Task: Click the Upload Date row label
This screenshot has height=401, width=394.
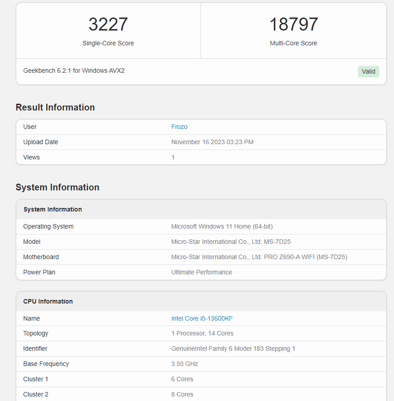Action: tap(40, 142)
